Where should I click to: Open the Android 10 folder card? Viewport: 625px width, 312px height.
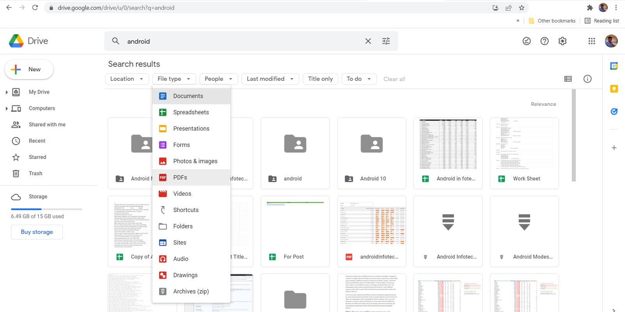(x=372, y=153)
